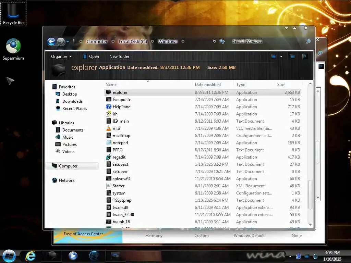Screen dimensions: 351x263
Task: Select Libraries in the navigation pane
Action: 66,123
